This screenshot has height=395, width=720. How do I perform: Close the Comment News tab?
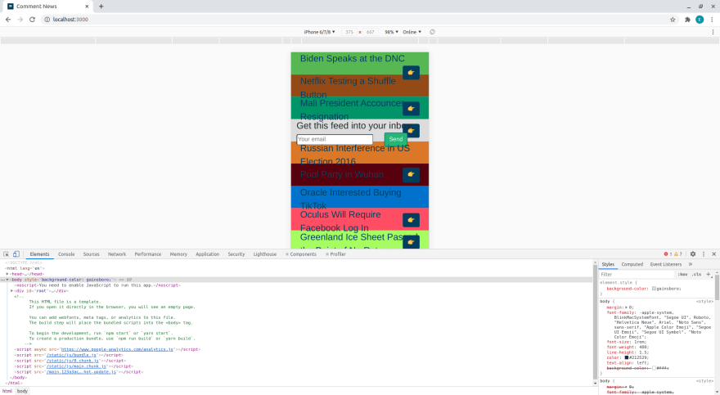click(x=87, y=7)
